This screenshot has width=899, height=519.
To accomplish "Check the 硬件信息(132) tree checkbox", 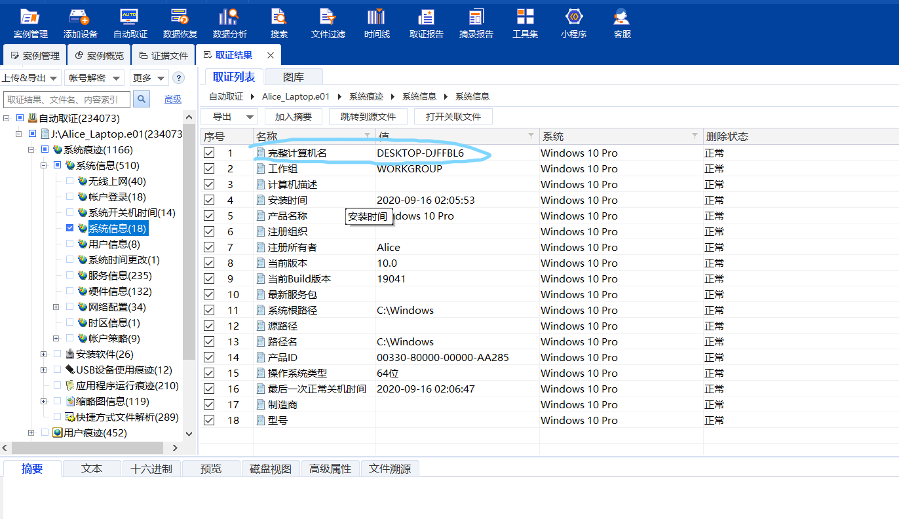I will click(69, 292).
